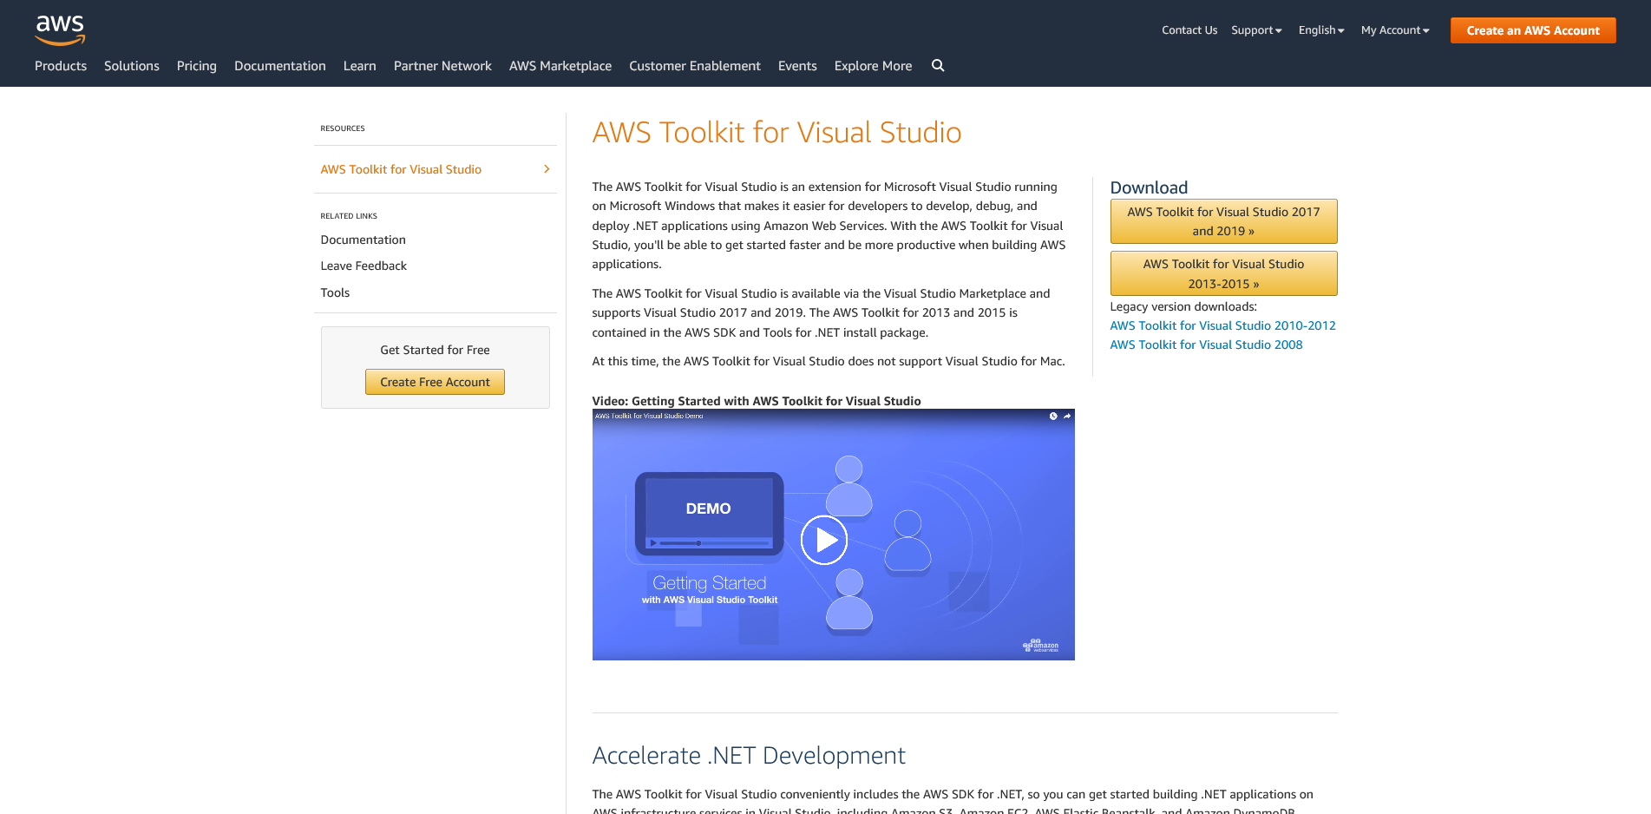The image size is (1651, 814).
Task: Open the English language dropdown
Action: pos(1321,30)
